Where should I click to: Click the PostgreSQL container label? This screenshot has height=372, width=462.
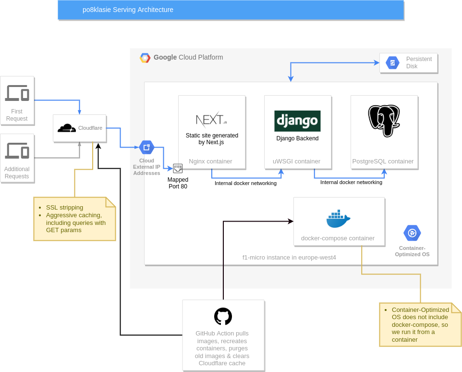point(383,161)
